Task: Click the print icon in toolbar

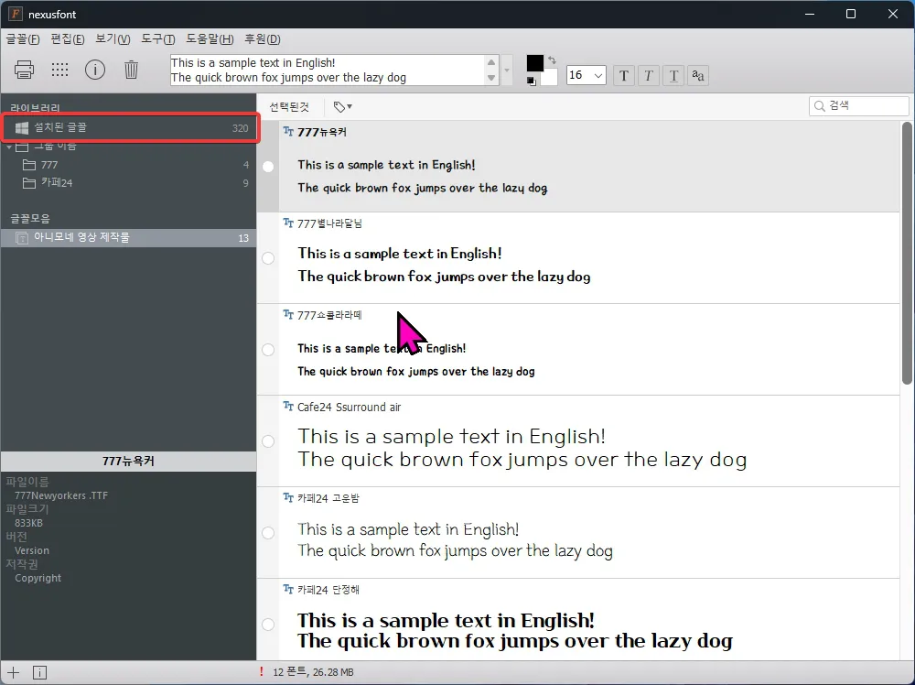Action: (x=24, y=70)
